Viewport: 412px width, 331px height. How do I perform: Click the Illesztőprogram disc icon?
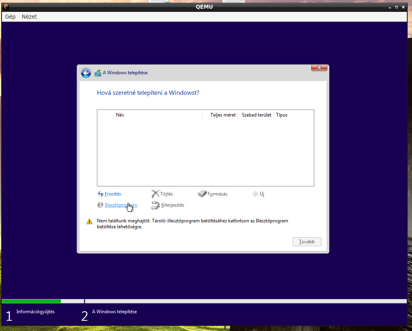100,205
